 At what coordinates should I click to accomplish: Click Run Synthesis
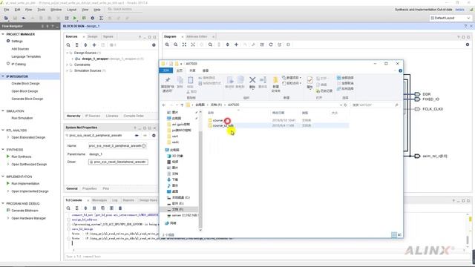[x=22, y=156]
